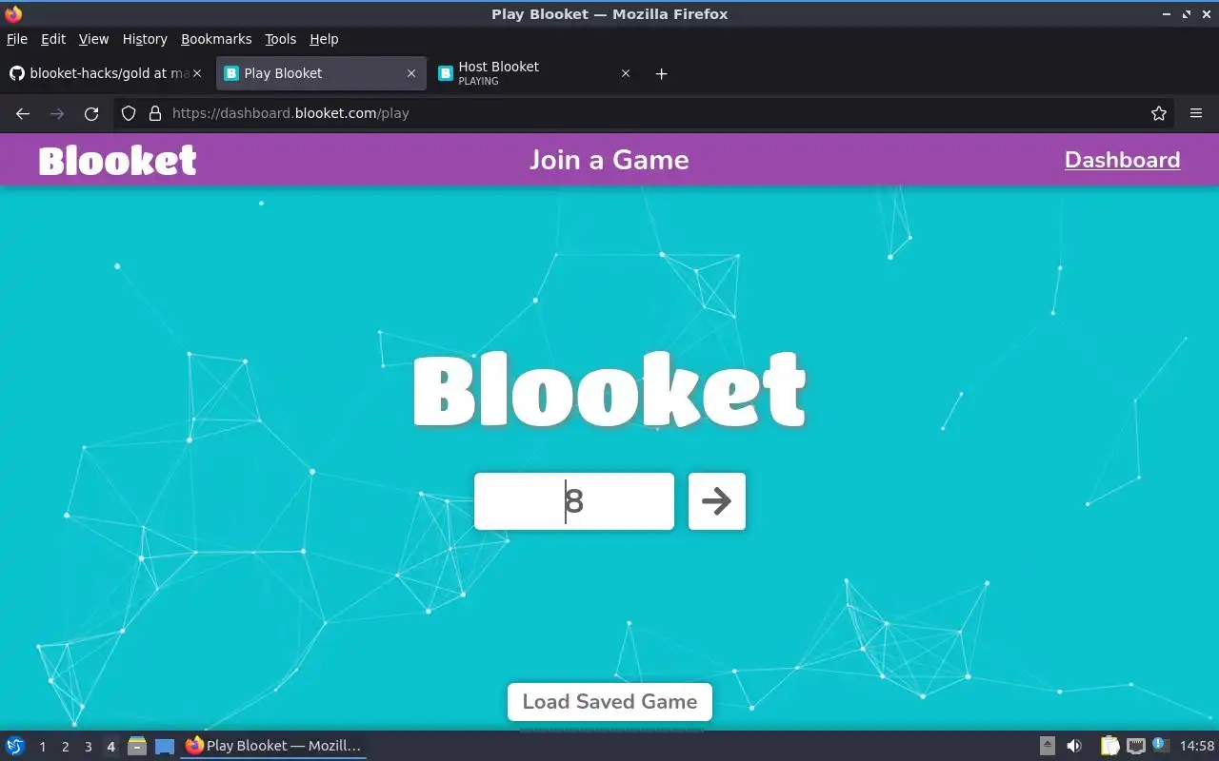Click the Load Saved Game button

609,702
